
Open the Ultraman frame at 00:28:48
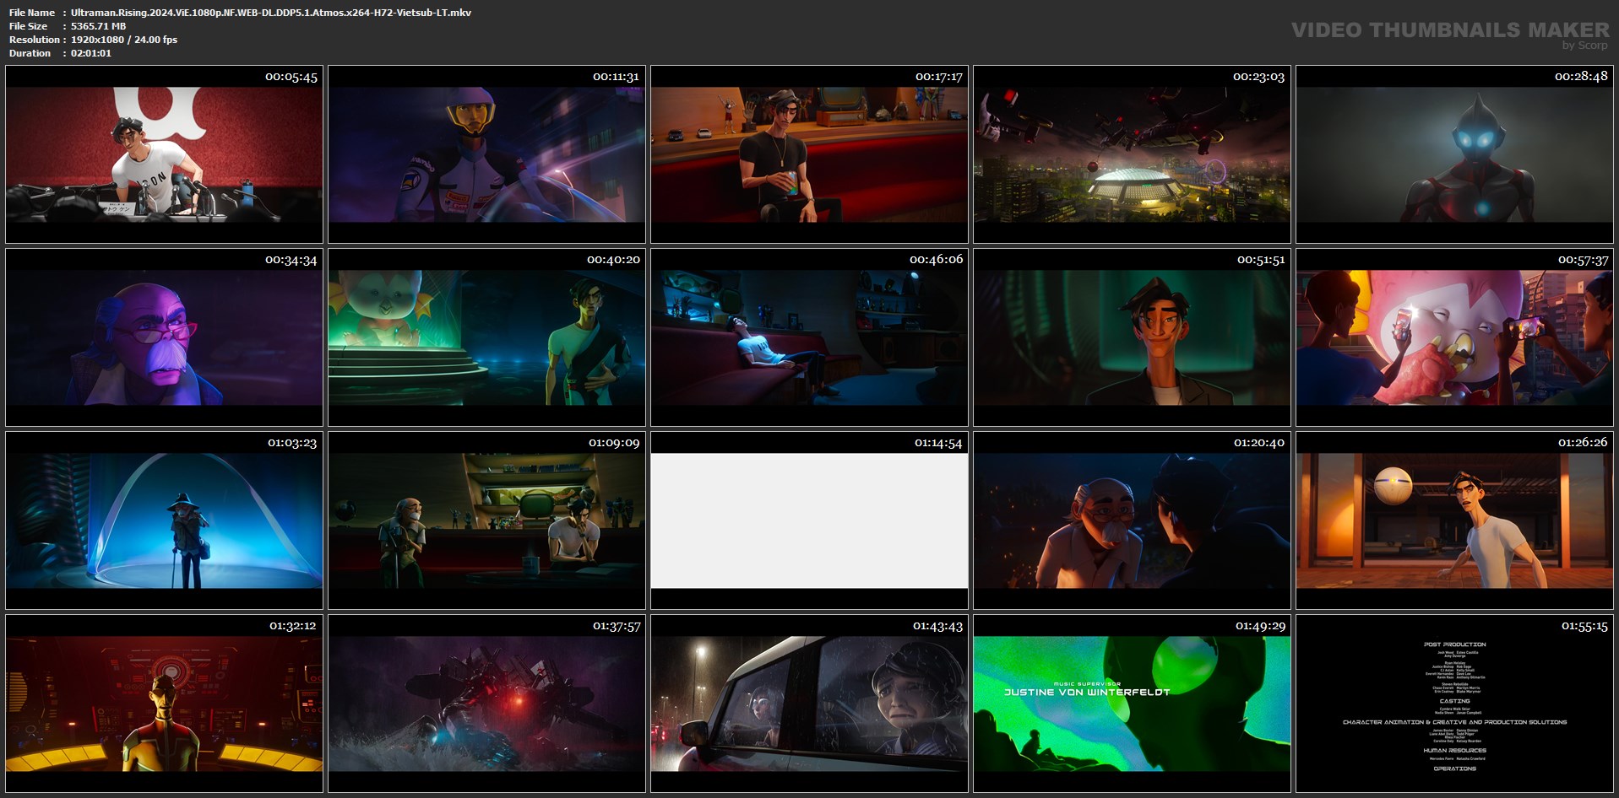1454,154
